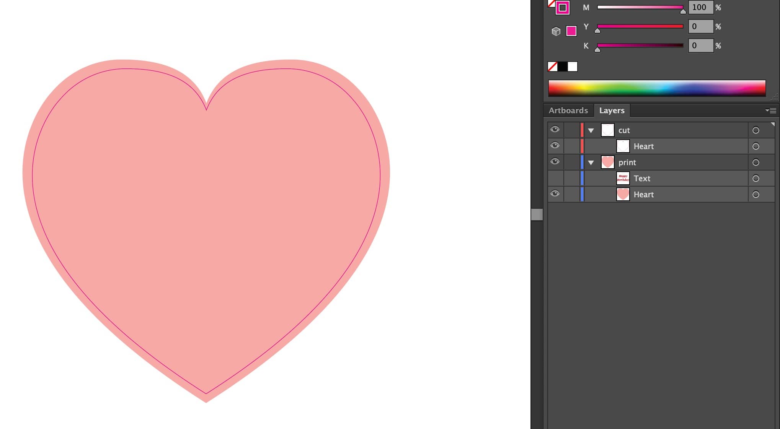Viewport: 780px width, 429px height.
Task: Collapse the print layer disclosure triangle
Action: click(x=591, y=163)
